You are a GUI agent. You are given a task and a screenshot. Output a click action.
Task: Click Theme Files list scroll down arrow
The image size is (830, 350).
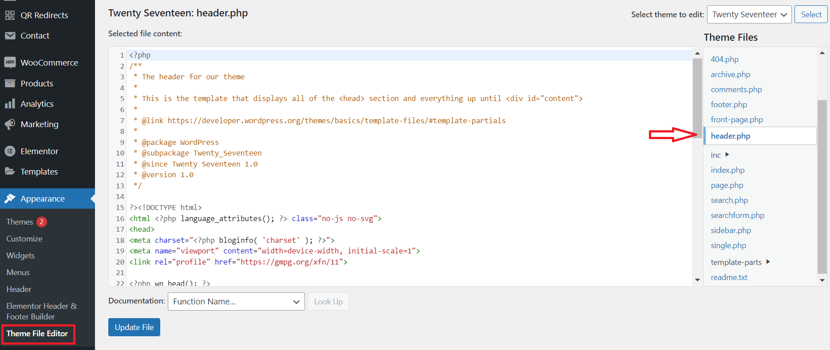(x=822, y=280)
